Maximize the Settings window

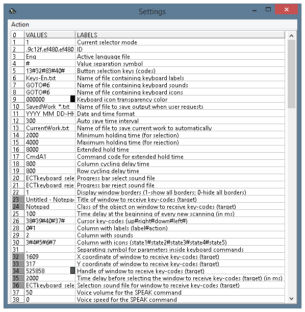pyautogui.click(x=268, y=9)
